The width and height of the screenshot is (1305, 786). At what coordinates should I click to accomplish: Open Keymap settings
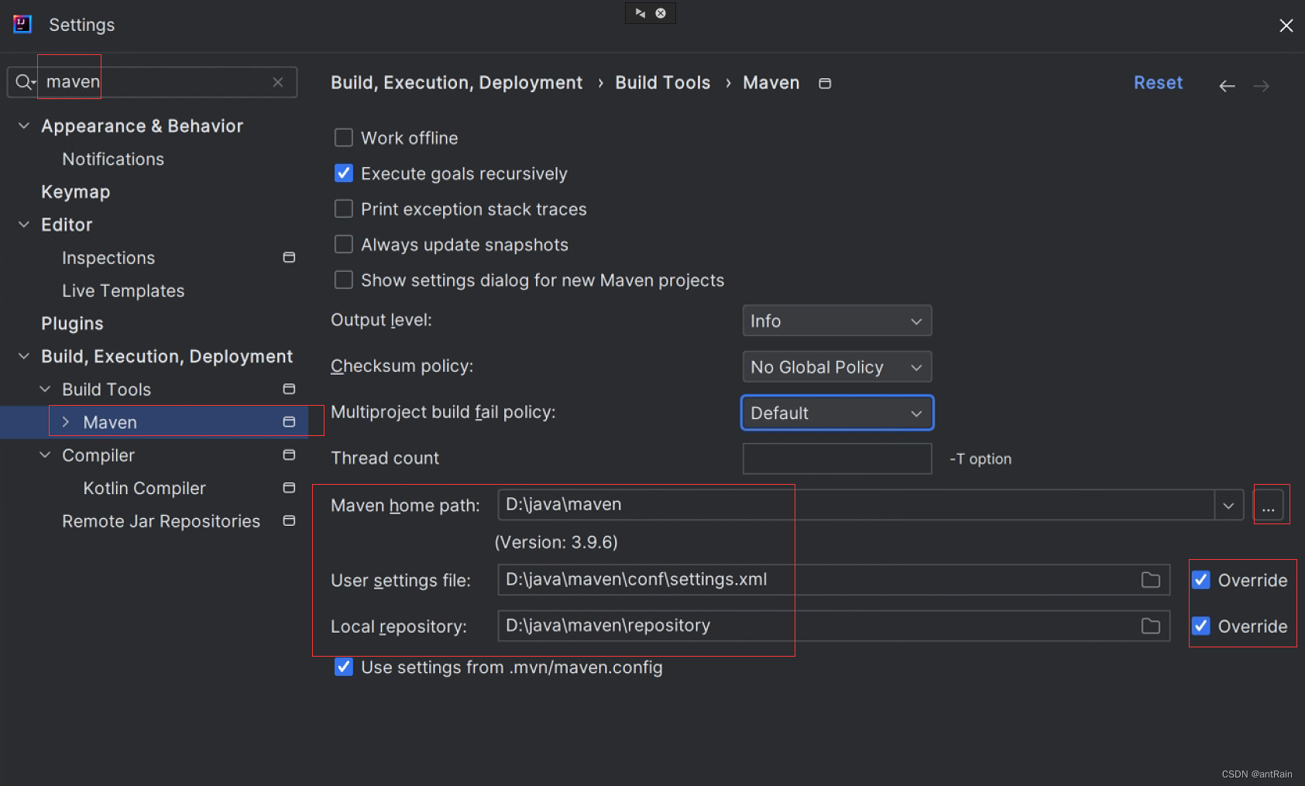(76, 192)
